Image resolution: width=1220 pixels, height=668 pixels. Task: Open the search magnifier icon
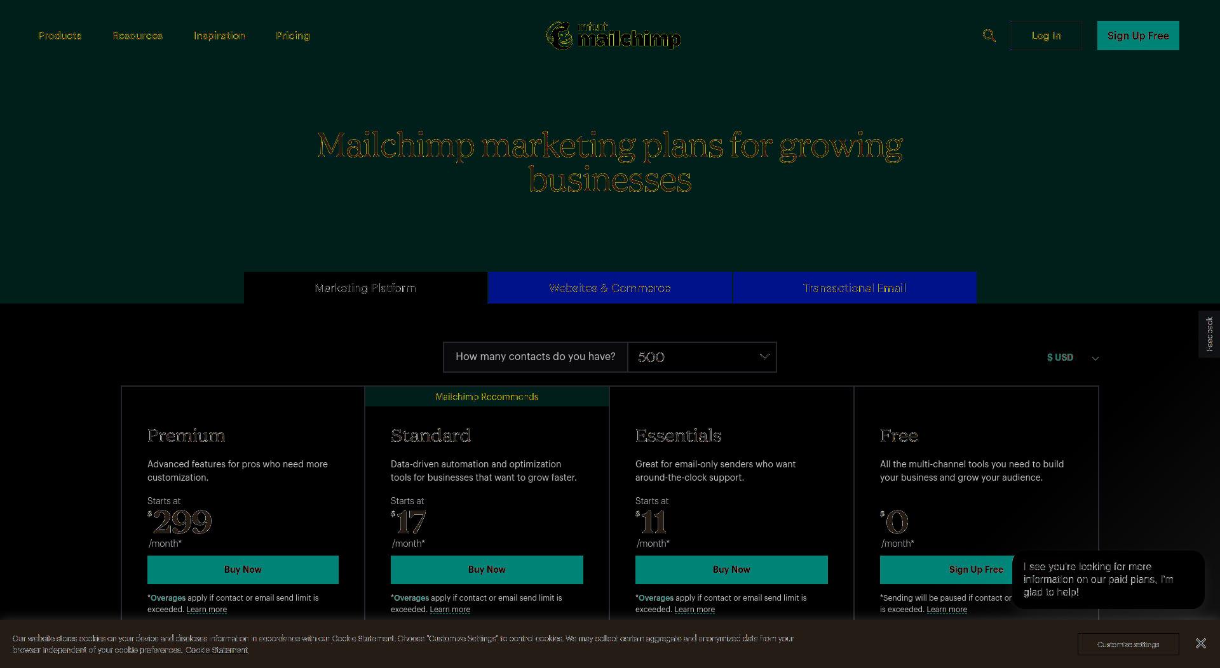pos(989,36)
